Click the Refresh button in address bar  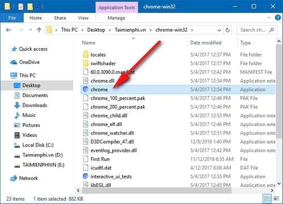coord(228,30)
